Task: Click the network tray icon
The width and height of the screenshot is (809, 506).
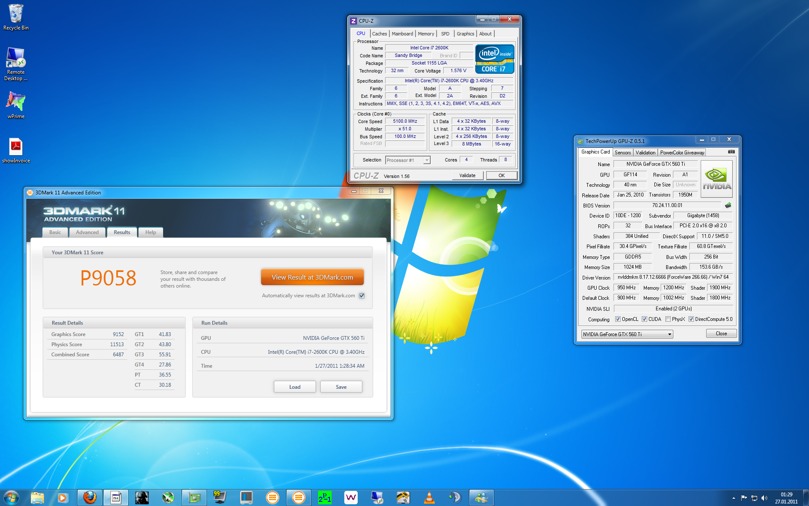Action: point(754,498)
